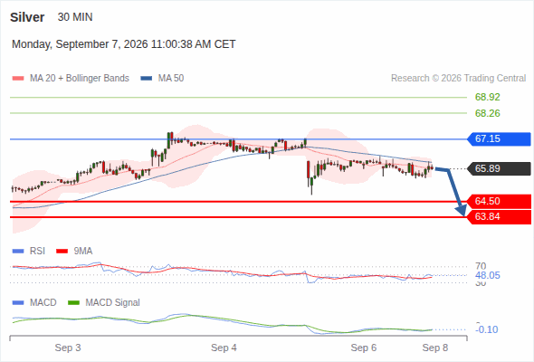
Task: Toggle the MACD legend entry
Action: [x=34, y=303]
